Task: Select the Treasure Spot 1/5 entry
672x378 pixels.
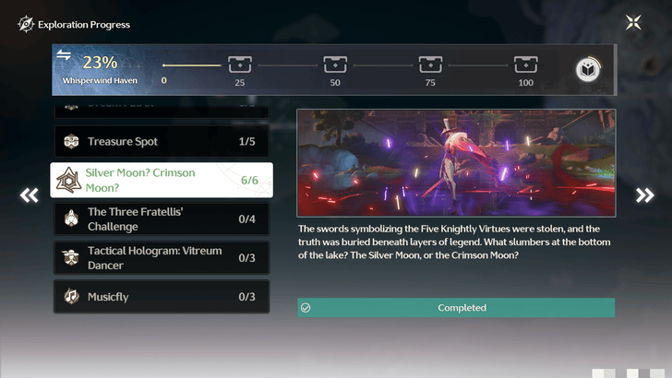Action: coord(162,141)
